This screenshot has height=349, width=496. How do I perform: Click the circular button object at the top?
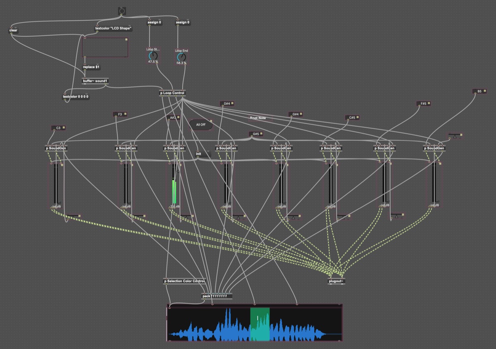(x=122, y=11)
